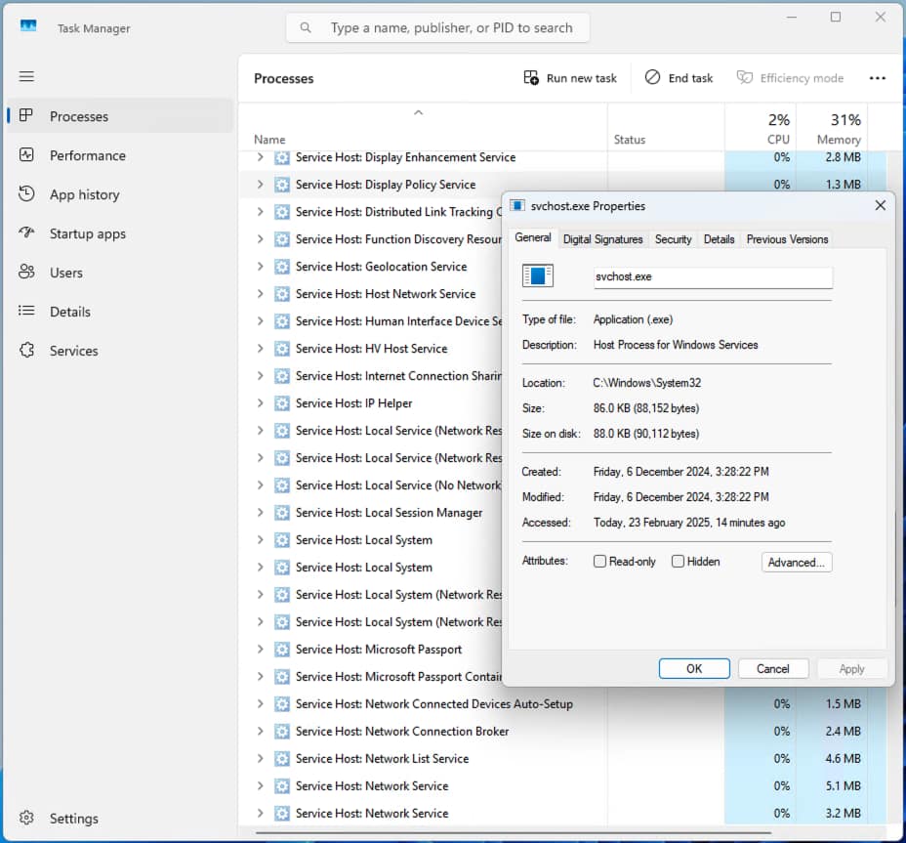
Task: Open the Performance panel icon
Action: [x=26, y=155]
